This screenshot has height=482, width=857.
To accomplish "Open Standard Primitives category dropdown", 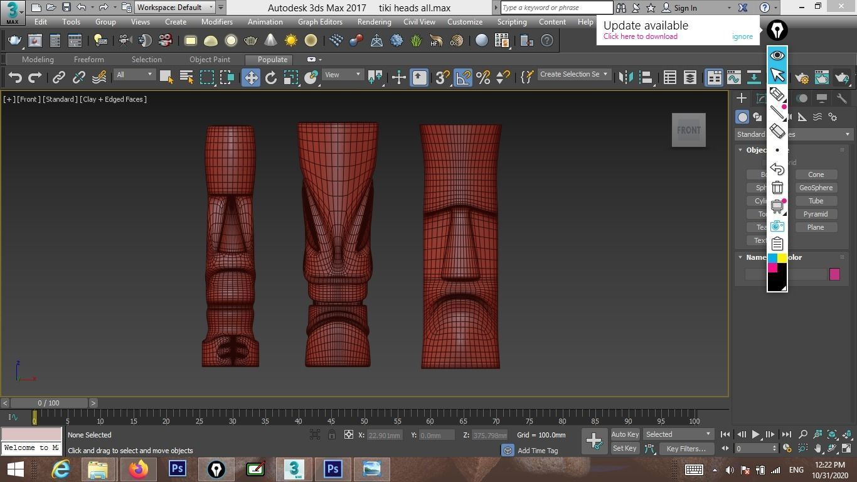I will click(x=794, y=134).
